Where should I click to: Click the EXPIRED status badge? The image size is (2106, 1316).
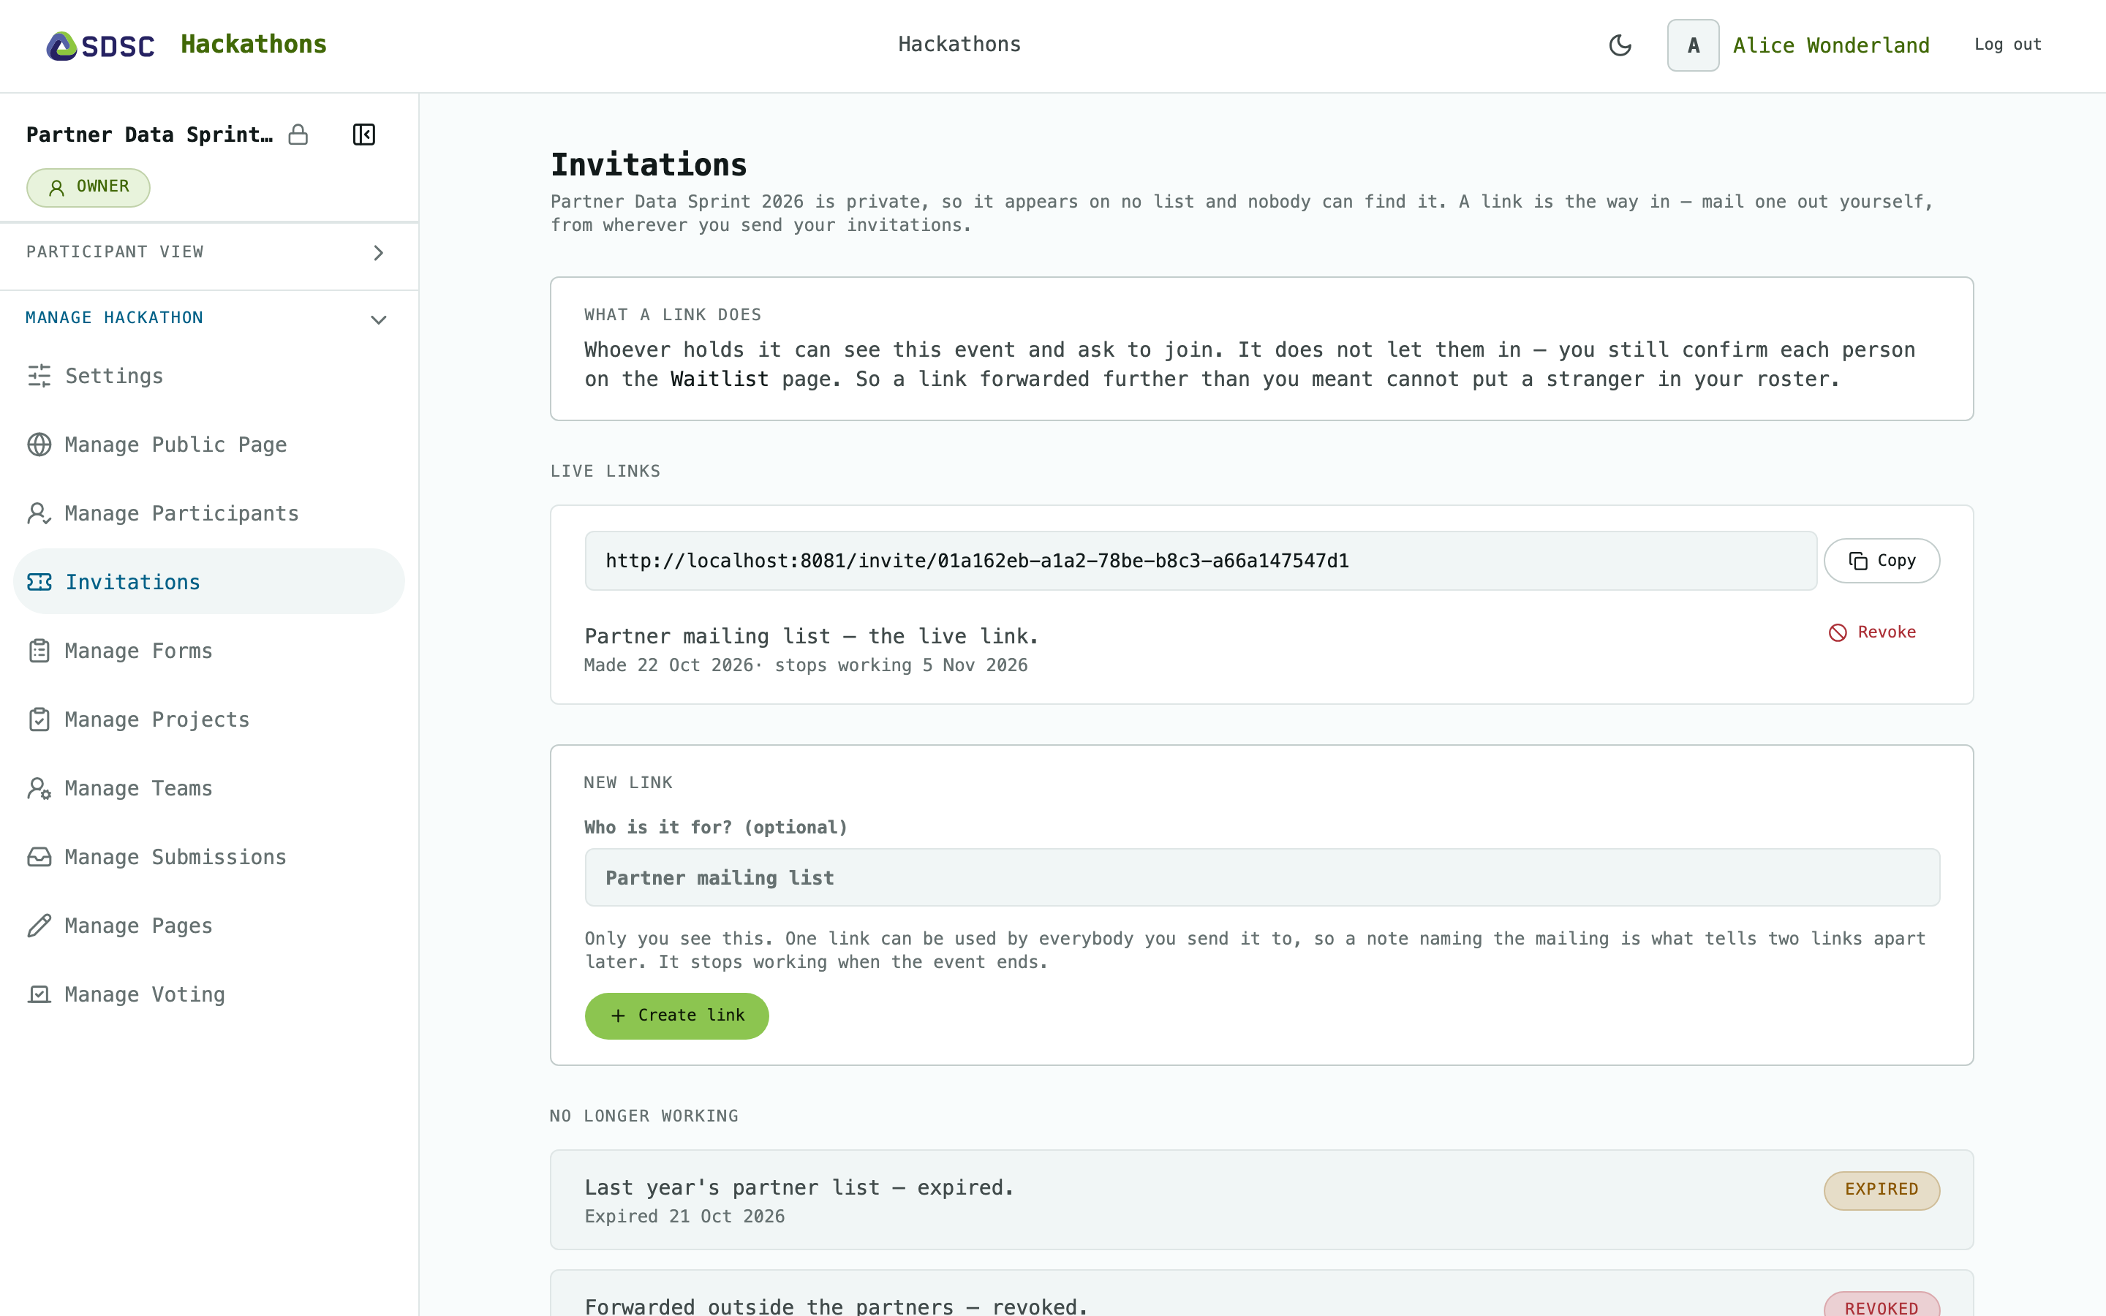point(1882,1190)
